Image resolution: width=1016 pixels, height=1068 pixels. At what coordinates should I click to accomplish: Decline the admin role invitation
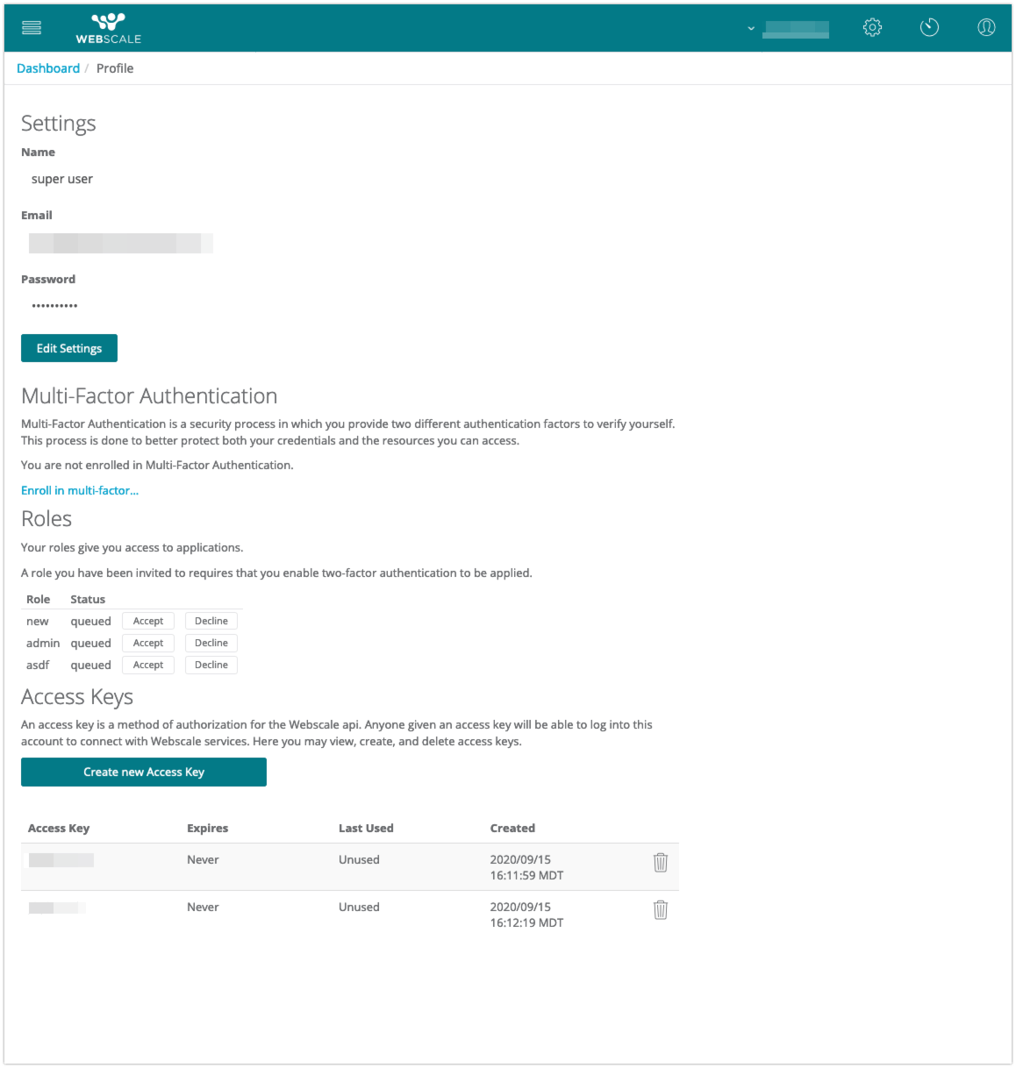point(211,643)
